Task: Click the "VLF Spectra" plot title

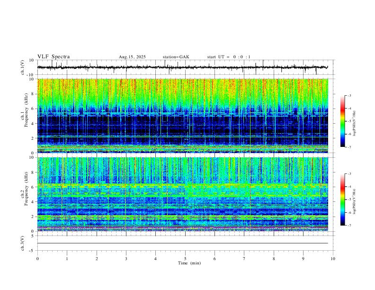Action: 54,57
